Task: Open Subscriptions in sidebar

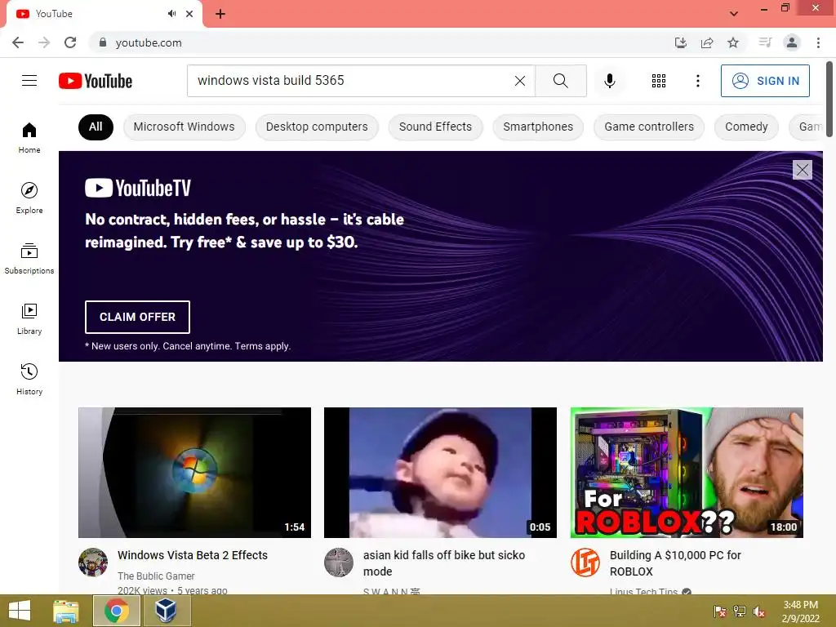Action: 29,258
